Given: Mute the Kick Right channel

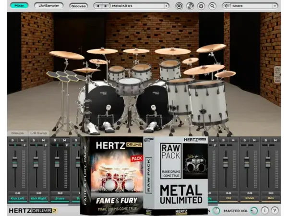Looking at the screenshot, I should pos(43,140).
